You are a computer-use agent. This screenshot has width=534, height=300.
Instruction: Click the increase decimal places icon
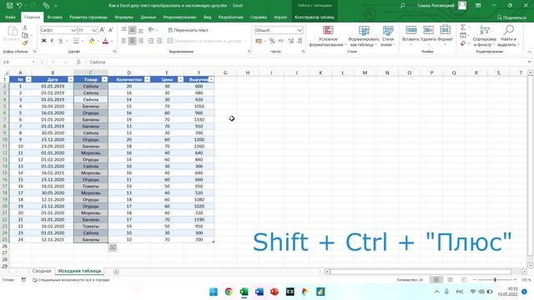pyautogui.click(x=291, y=41)
